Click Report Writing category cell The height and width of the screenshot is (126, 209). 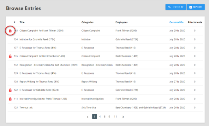pyautogui.click(x=89, y=81)
